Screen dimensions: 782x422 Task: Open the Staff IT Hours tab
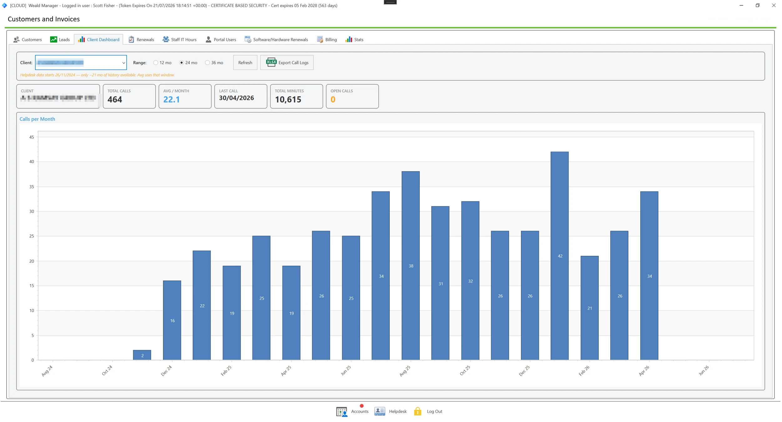(x=180, y=40)
